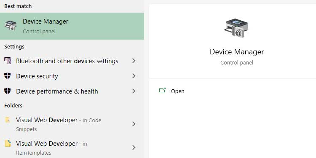Click the ItemTemplates folder icon
Screen dimensions: 316x158
click(x=8, y=144)
